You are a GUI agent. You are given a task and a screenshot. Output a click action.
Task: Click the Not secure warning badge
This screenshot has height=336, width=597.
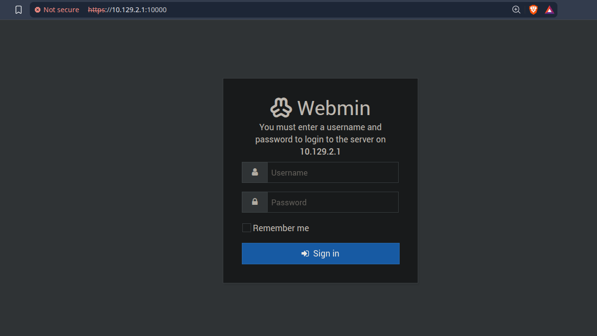click(x=57, y=10)
